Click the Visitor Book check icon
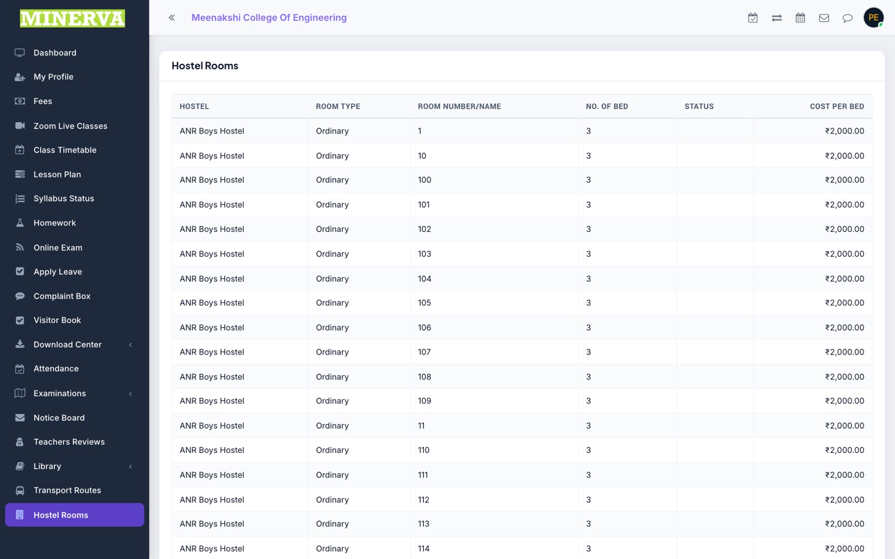 coord(20,320)
